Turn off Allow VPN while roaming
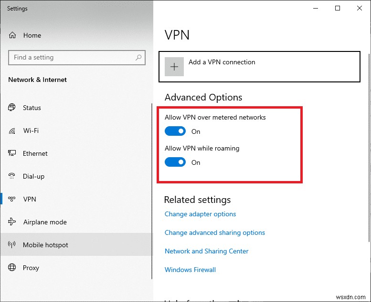371x302 pixels. point(175,162)
